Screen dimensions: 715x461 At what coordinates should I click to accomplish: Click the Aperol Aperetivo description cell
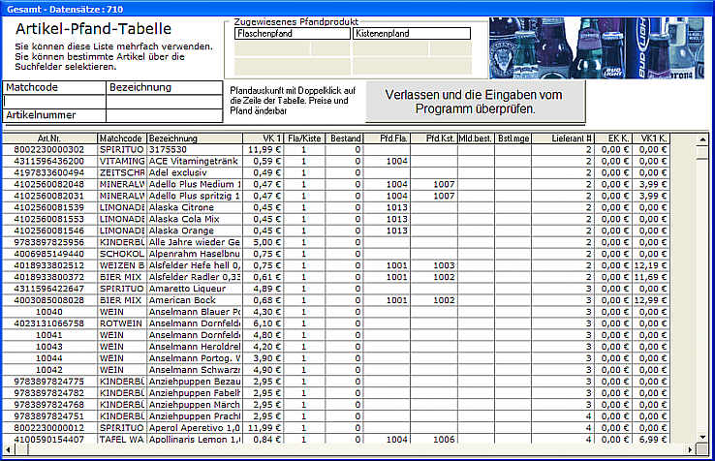(195, 428)
